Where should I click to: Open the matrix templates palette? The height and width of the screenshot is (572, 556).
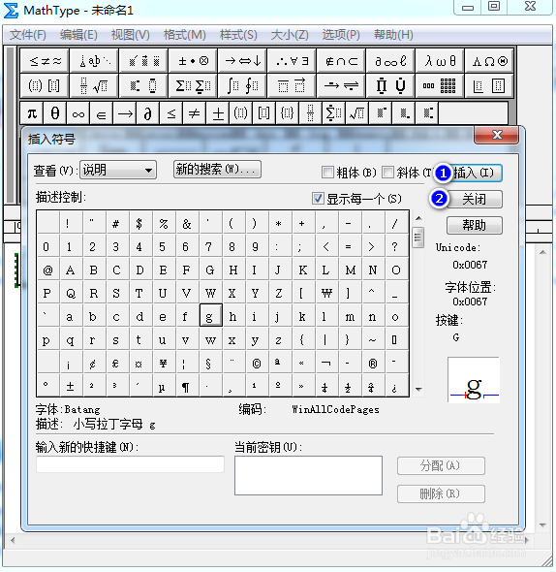coord(440,85)
